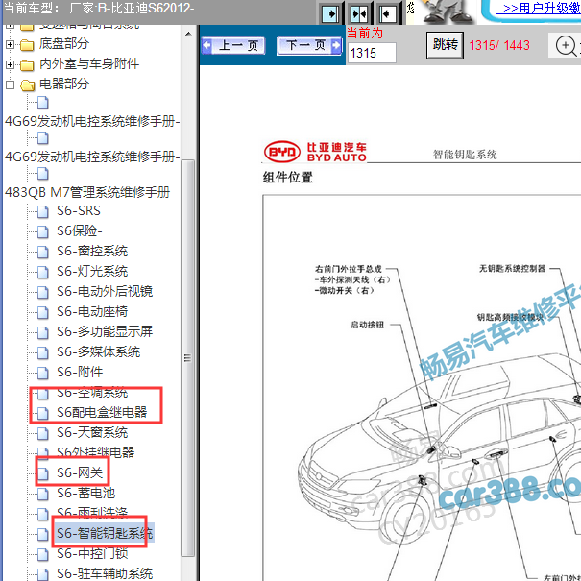The width and height of the screenshot is (581, 581).
Task: Click the page icon beside S6-多媒体系统
Action: click(x=43, y=352)
